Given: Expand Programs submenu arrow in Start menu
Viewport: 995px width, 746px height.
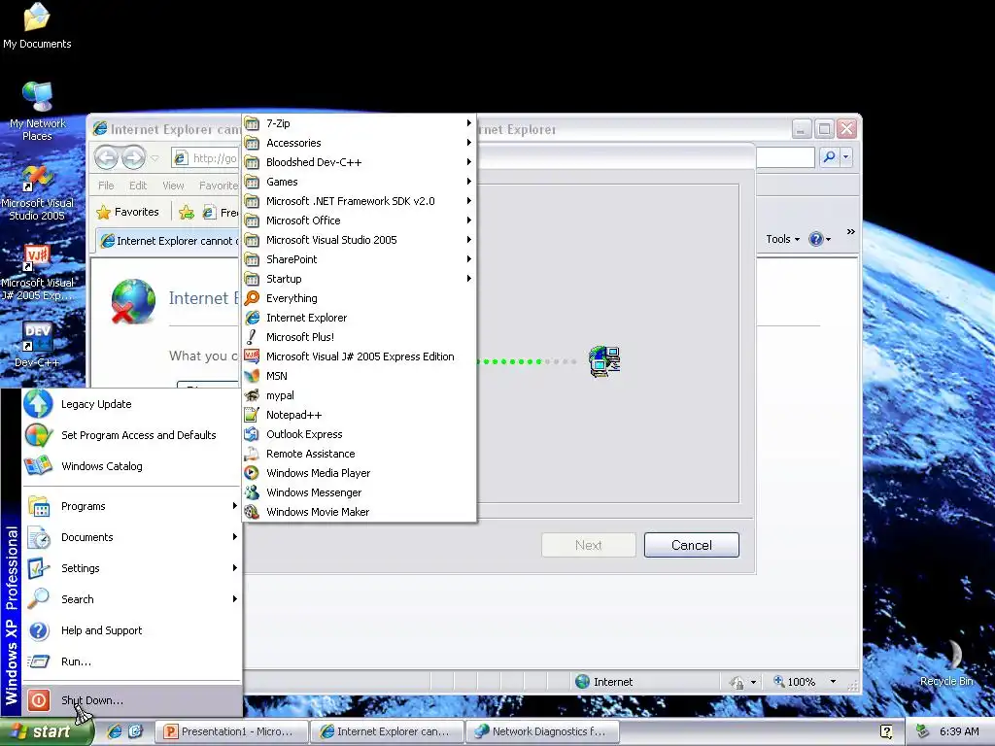Looking at the screenshot, I should 235,506.
